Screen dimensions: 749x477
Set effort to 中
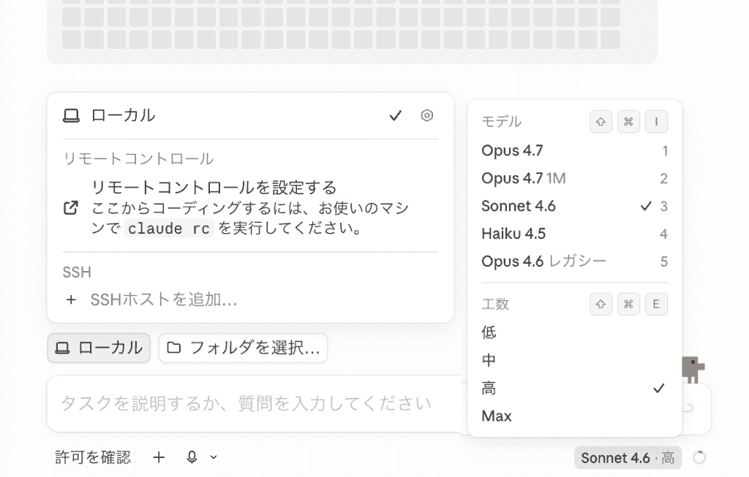pos(575,360)
